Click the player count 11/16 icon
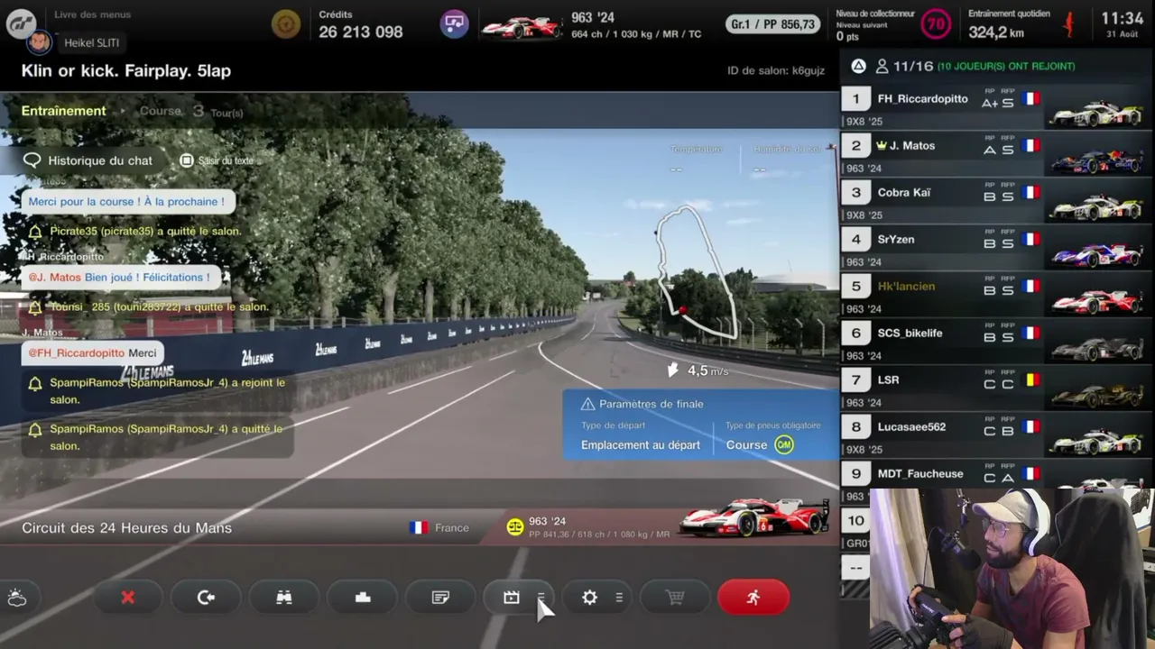 pos(882,66)
